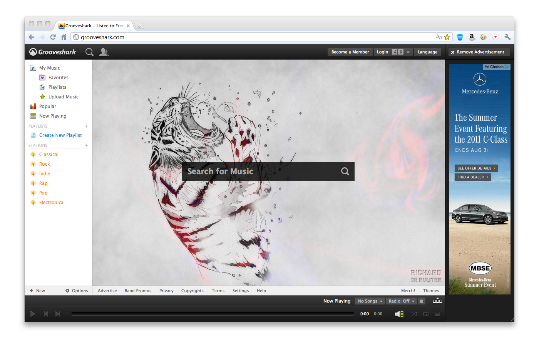Mute the volume speaker icon
Screen dimensions: 539x346
pos(399,314)
